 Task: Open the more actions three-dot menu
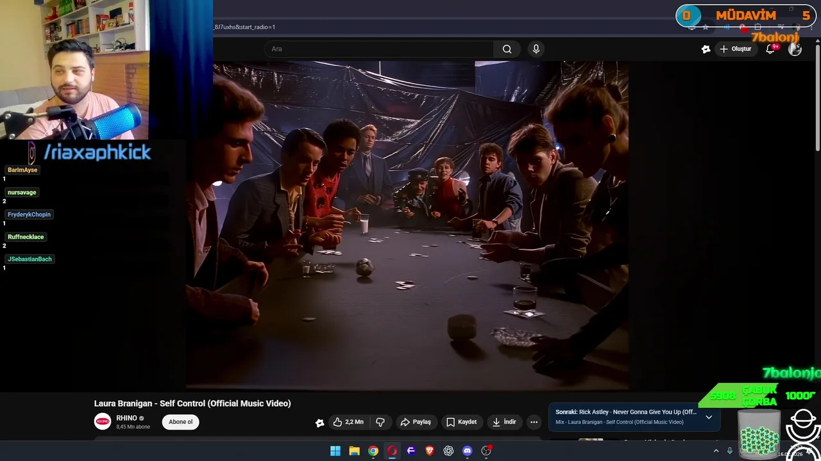(534, 422)
